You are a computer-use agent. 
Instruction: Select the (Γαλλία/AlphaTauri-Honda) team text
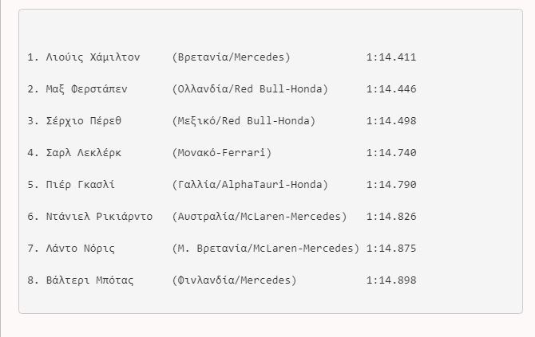coord(249,185)
